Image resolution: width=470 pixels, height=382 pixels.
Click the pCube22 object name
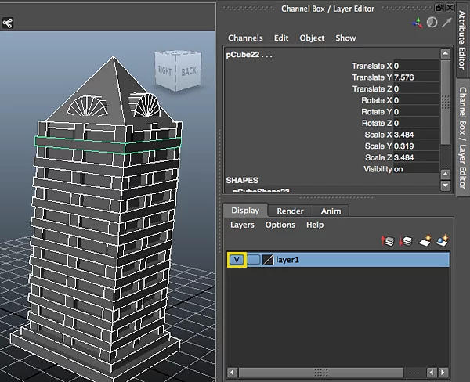(249, 55)
